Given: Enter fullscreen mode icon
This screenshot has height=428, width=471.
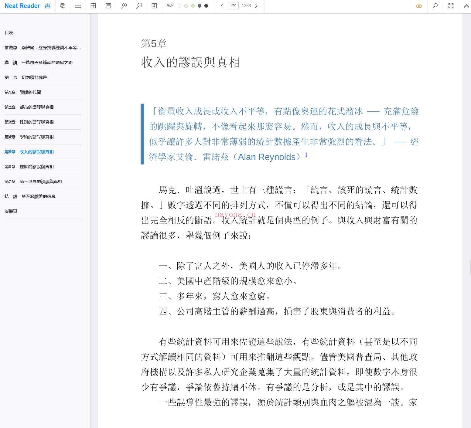Looking at the screenshot, I should pos(451,6).
